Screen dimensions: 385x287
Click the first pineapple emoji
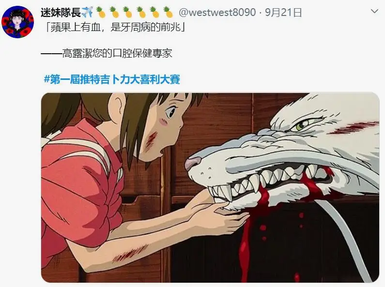(x=101, y=12)
